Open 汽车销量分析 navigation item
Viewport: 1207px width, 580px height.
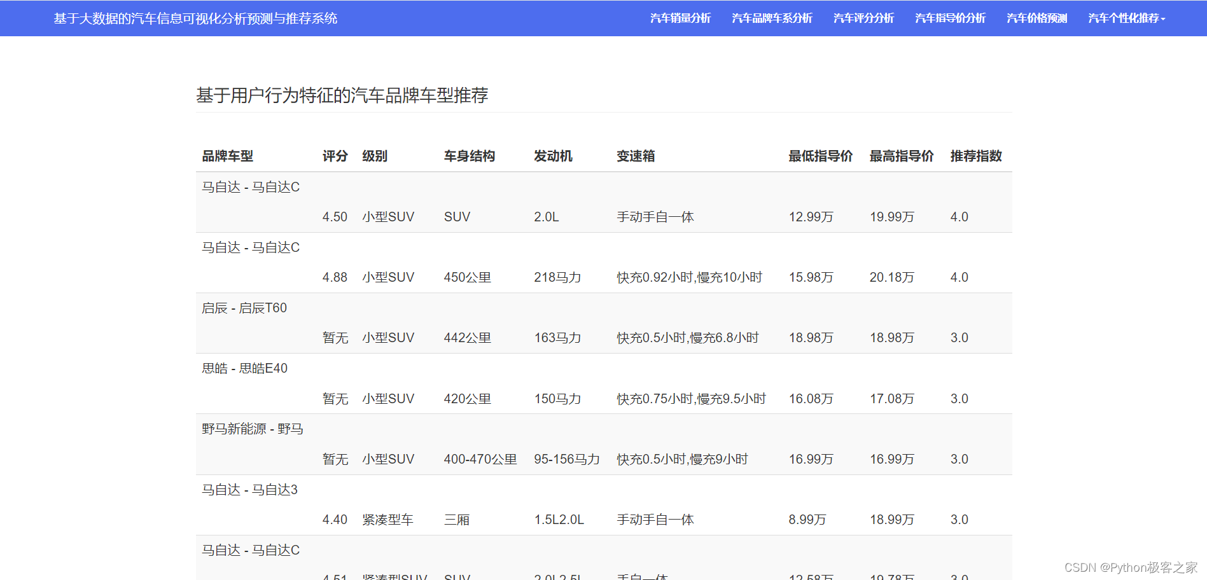tap(680, 18)
